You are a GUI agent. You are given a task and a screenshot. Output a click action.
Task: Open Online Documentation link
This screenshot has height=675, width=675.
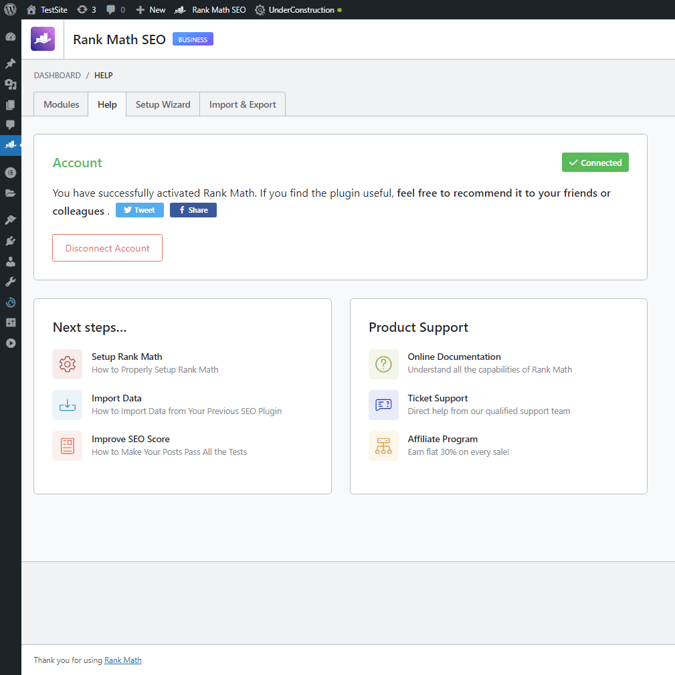click(x=454, y=357)
